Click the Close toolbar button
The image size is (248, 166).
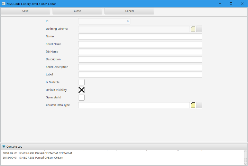[x=77, y=11]
